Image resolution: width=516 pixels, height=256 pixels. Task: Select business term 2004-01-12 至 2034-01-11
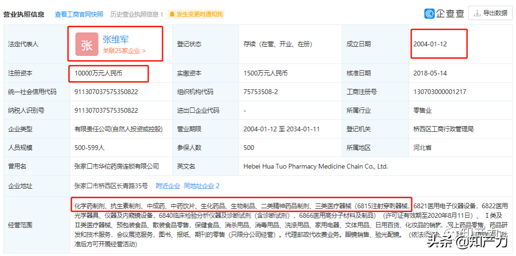coord(282,129)
